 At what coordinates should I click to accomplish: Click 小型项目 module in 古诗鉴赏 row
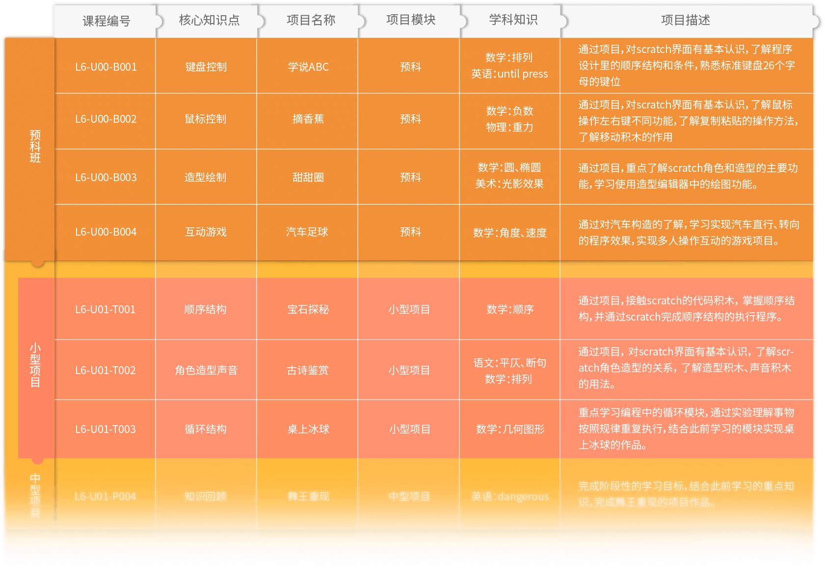pyautogui.click(x=409, y=370)
